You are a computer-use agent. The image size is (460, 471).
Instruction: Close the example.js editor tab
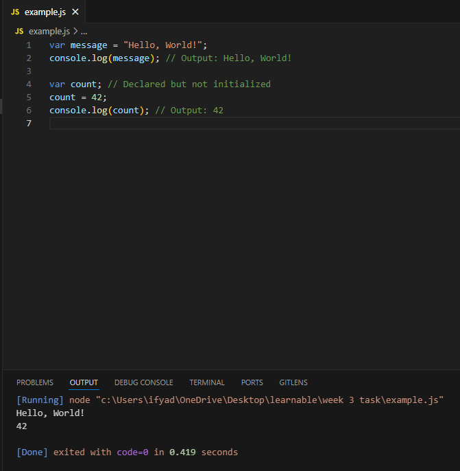pos(75,12)
